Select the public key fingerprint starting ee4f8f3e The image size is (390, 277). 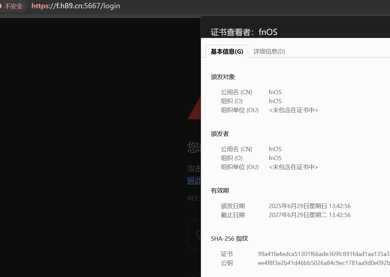point(324,263)
